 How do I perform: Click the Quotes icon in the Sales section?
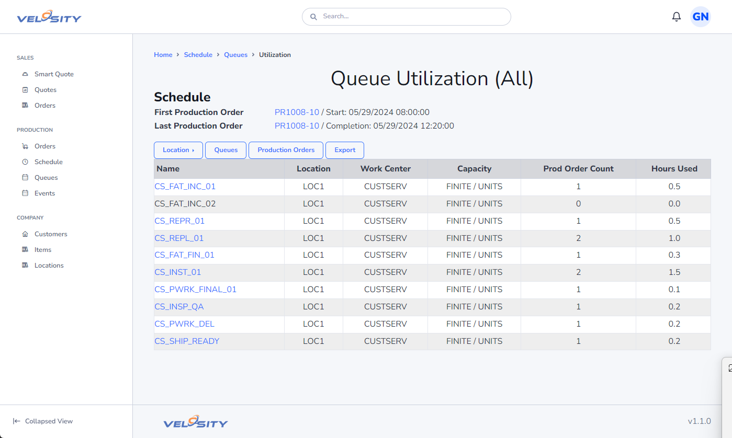[25, 90]
